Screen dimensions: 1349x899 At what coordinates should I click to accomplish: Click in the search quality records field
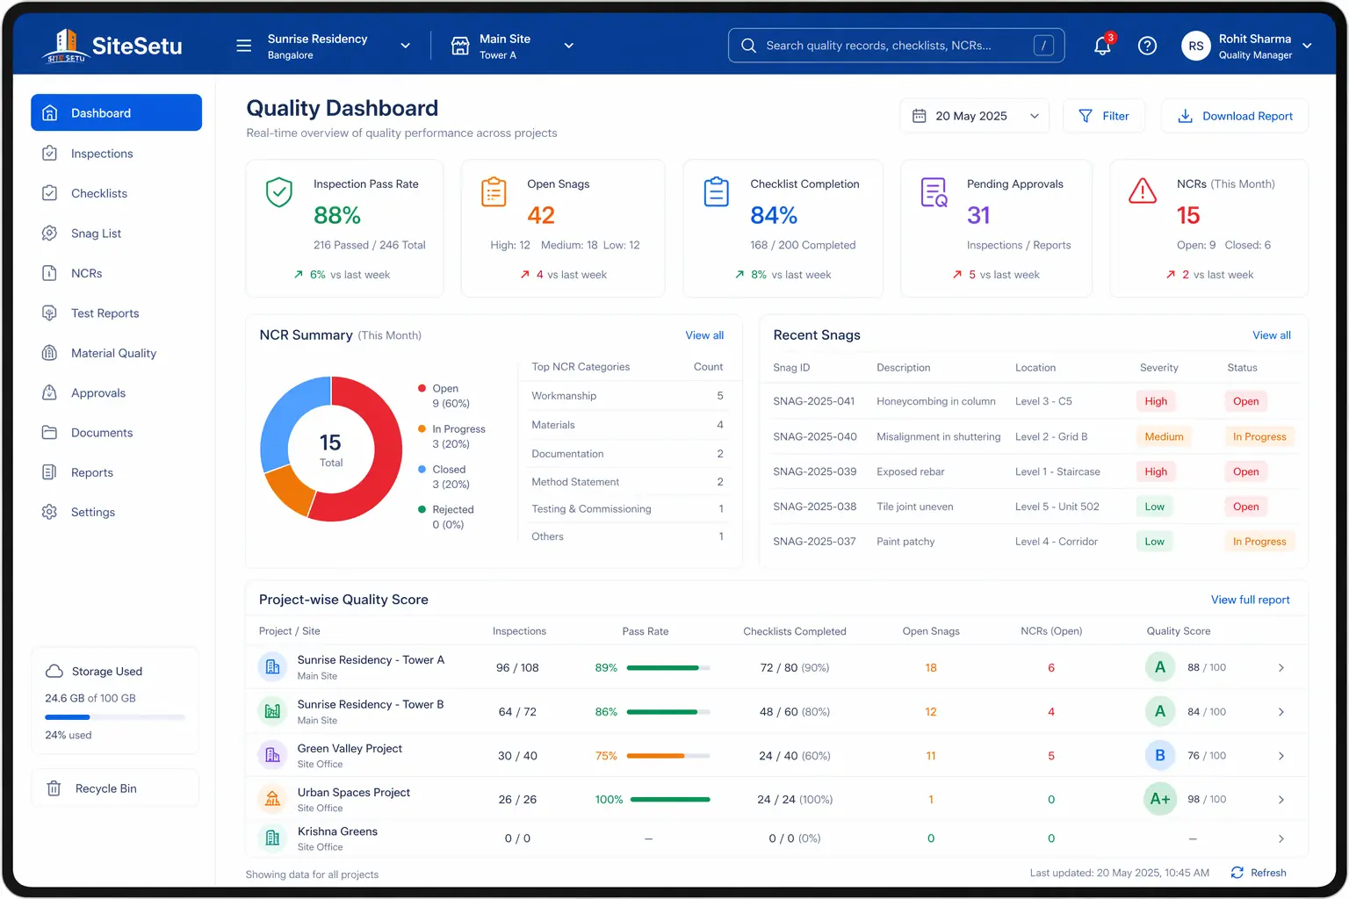(x=896, y=46)
